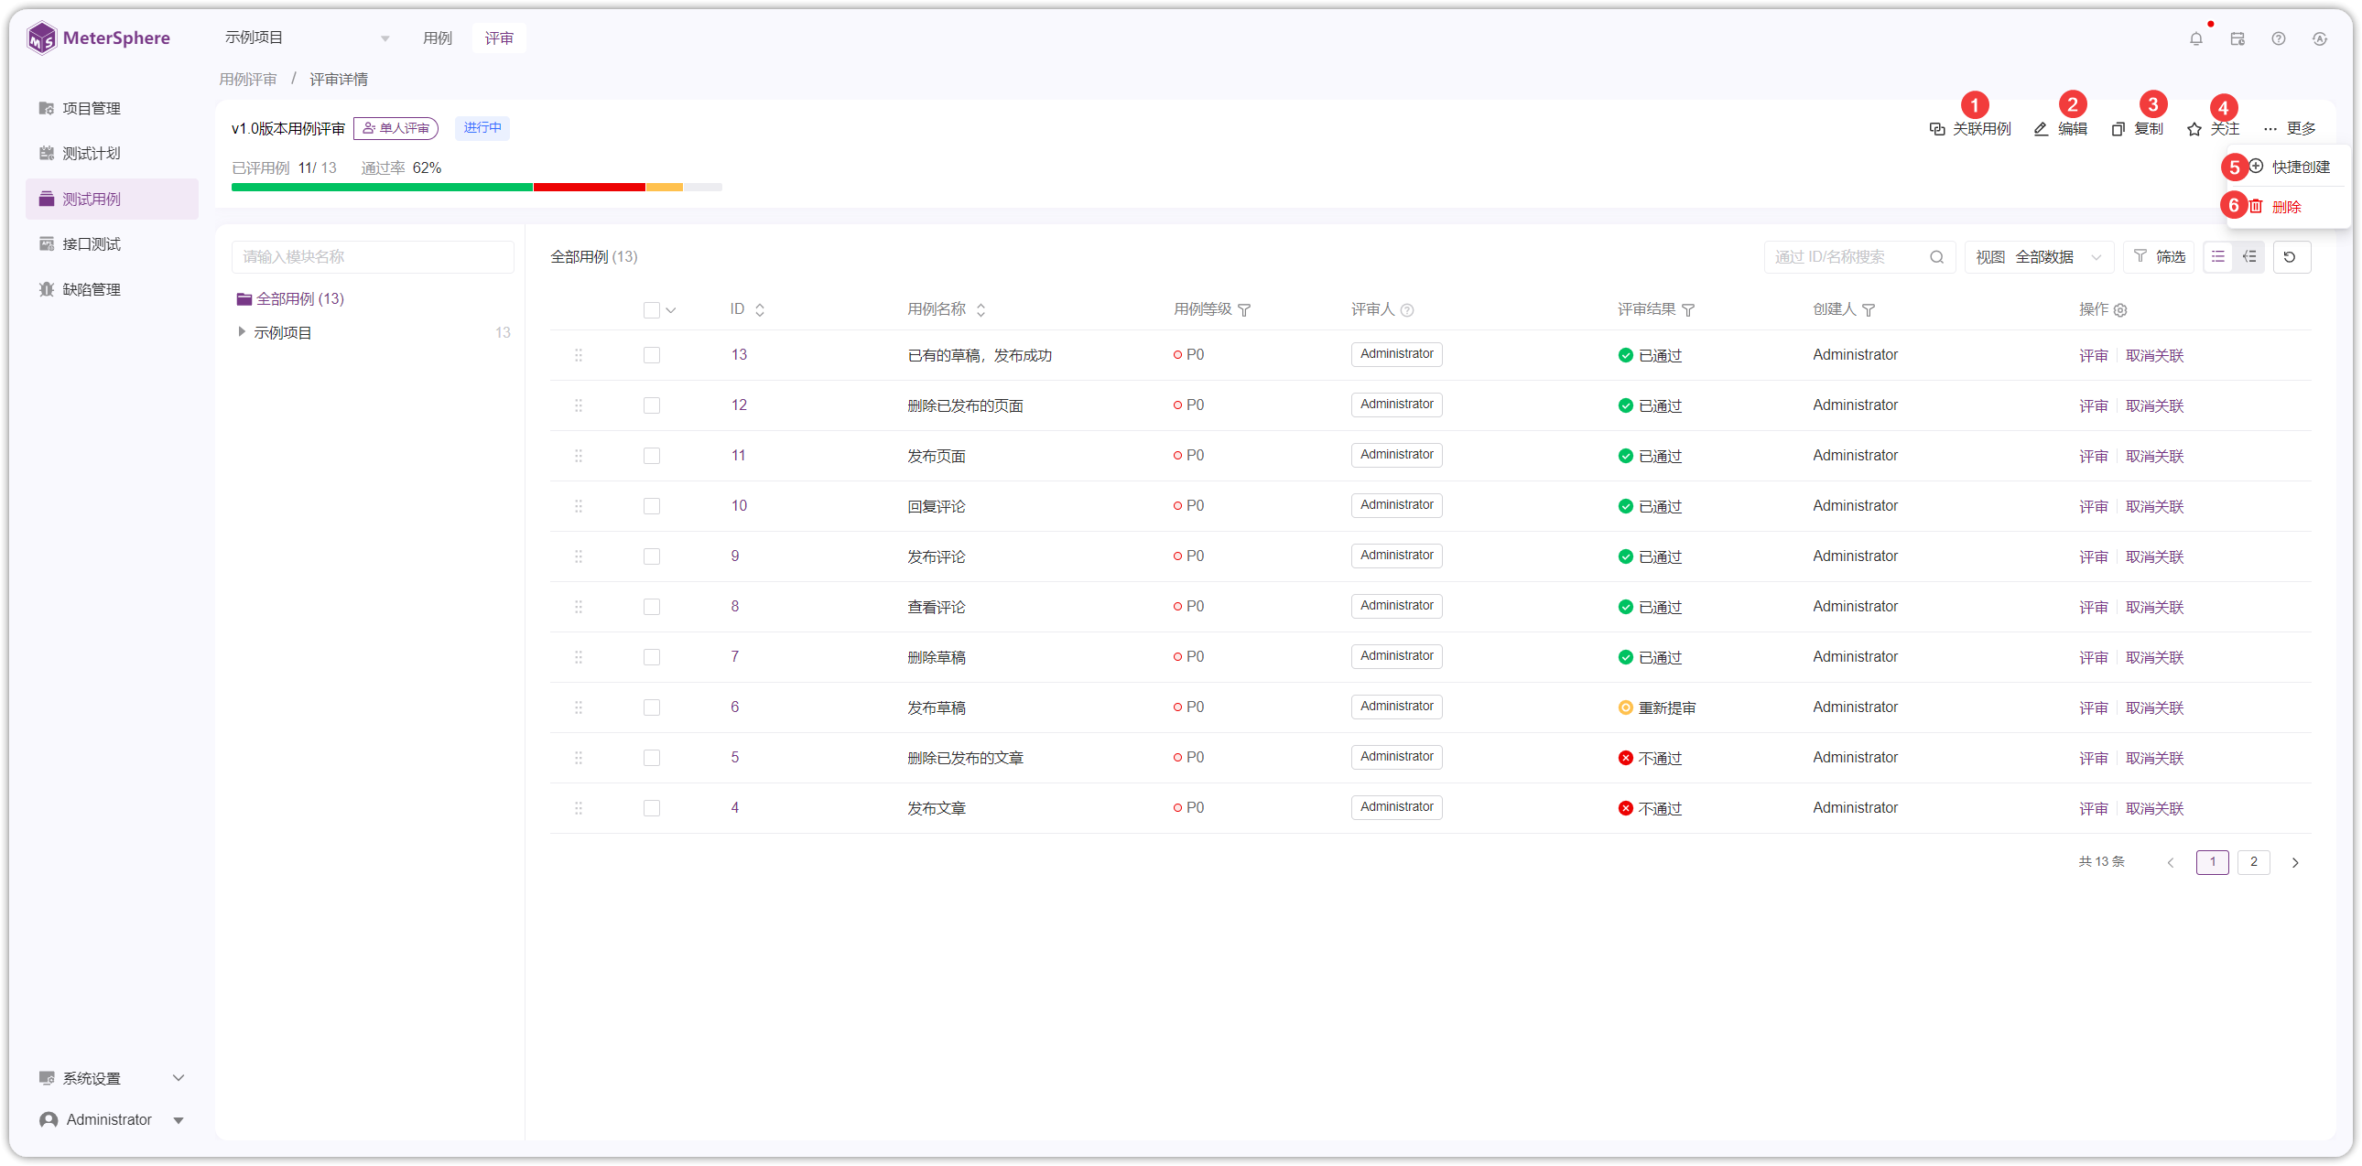Grab drag handle of row 13

579,355
